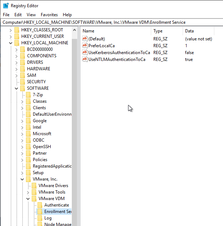Open the Edit menu

point(18,15)
